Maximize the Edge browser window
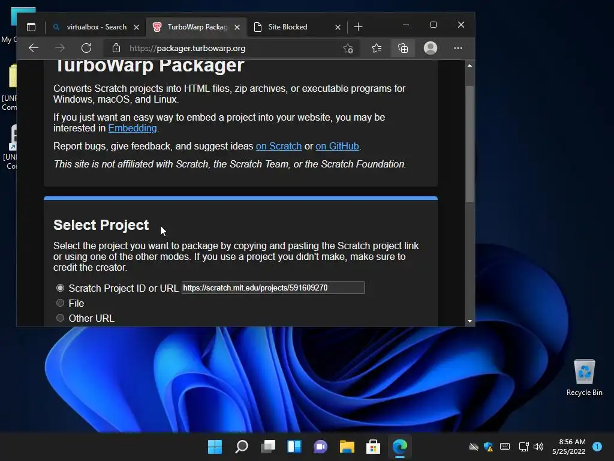The height and width of the screenshot is (461, 614). click(x=434, y=25)
